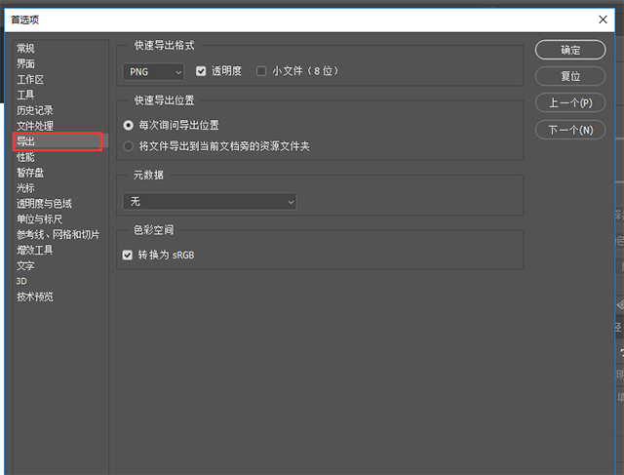Choose 将文件导出到当前文档旁的资源文件夹 radio option
624x475 pixels.
point(129,145)
